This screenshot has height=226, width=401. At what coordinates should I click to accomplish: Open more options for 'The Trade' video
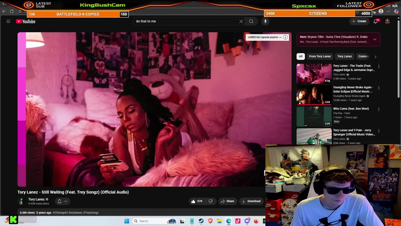[379, 67]
